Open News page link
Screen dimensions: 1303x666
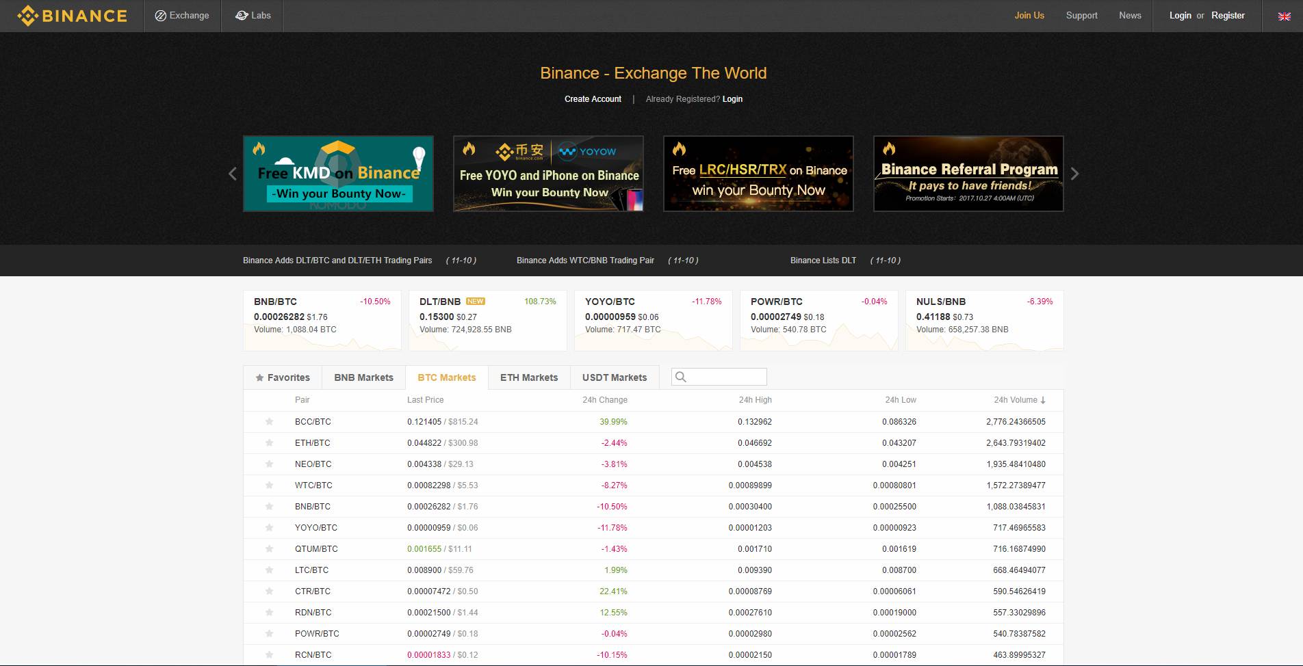point(1130,16)
